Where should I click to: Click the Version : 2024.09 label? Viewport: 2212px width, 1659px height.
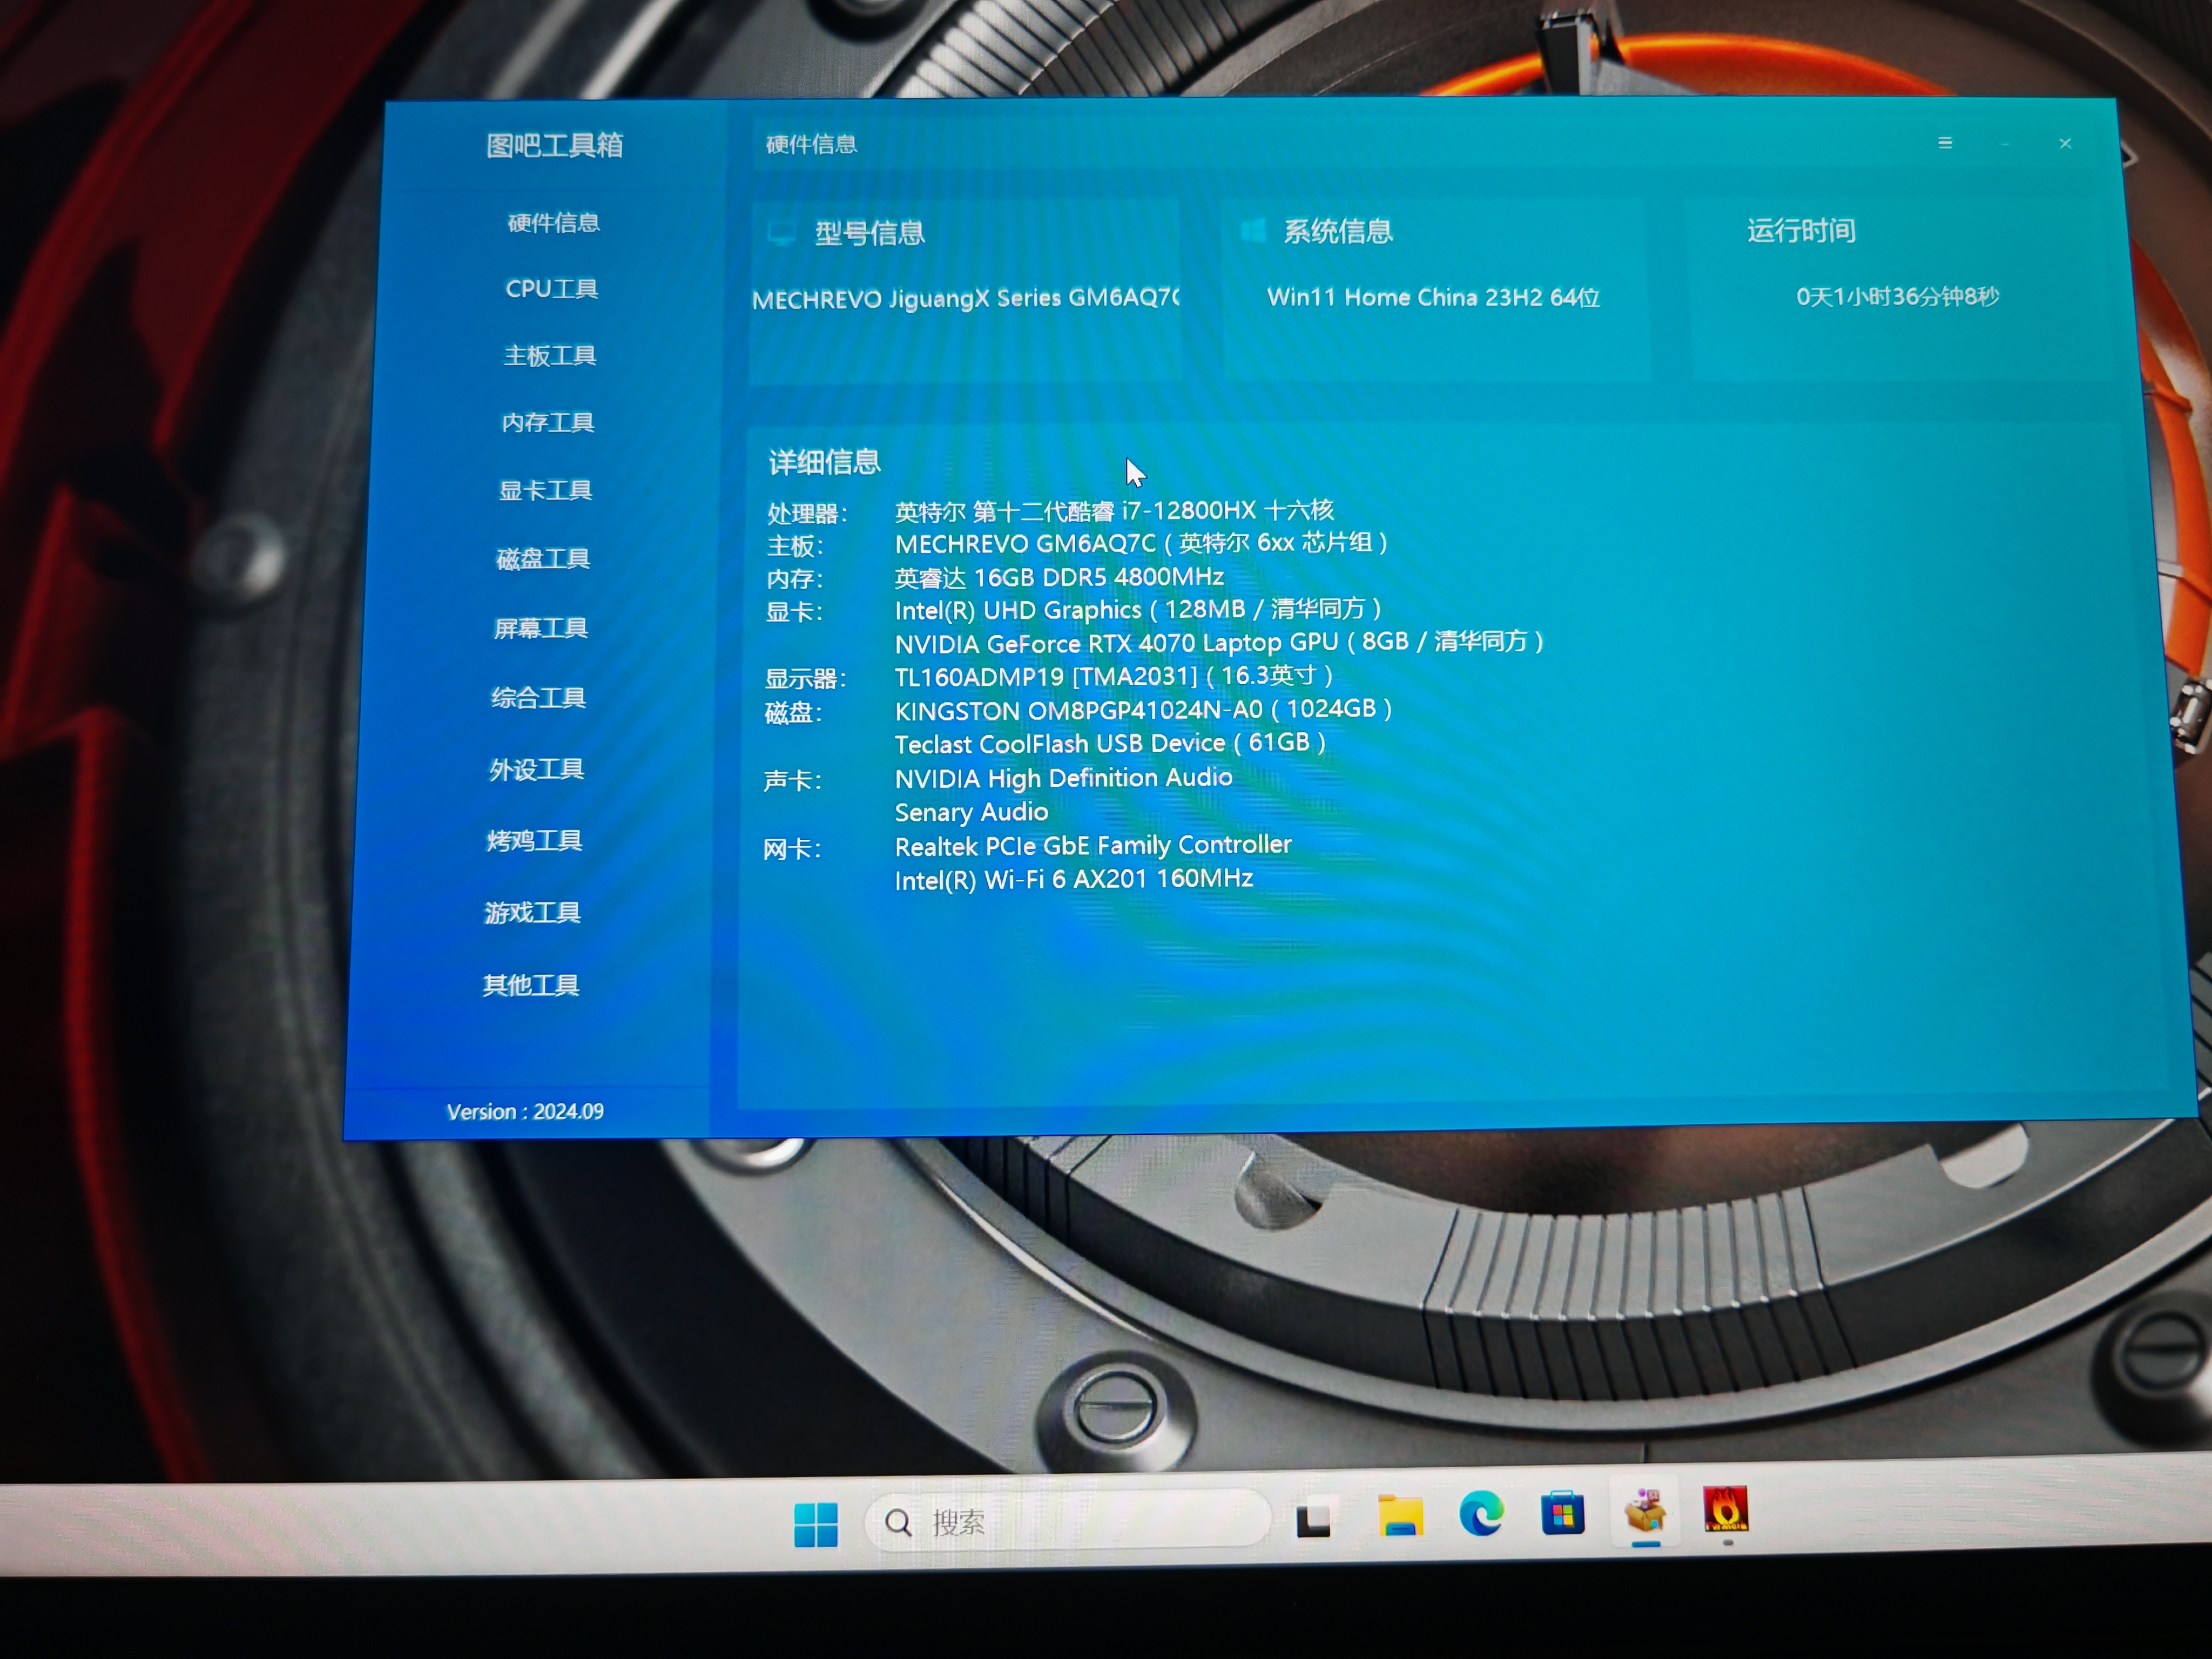tap(525, 1111)
